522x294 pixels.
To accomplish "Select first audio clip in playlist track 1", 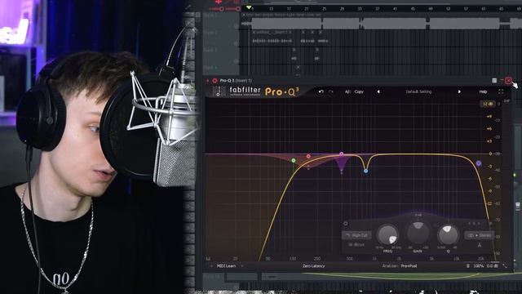I will click(286, 24).
